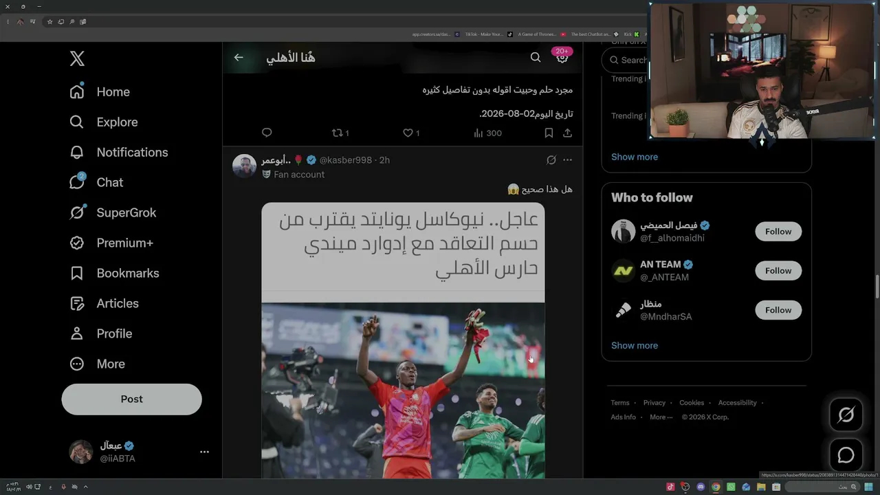Follow منظار
Screen dimensions: 880x495
point(778,310)
